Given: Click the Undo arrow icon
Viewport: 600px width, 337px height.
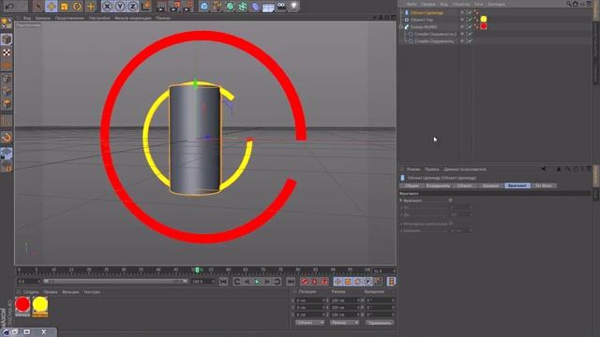Looking at the screenshot, I should pyautogui.click(x=9, y=7).
